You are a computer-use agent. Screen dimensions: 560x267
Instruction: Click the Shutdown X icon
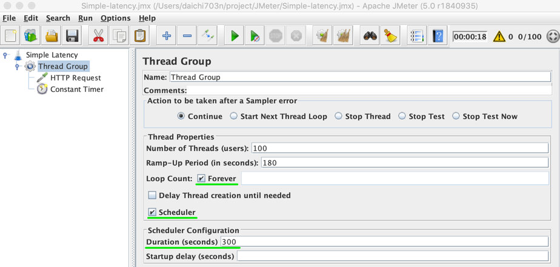296,36
